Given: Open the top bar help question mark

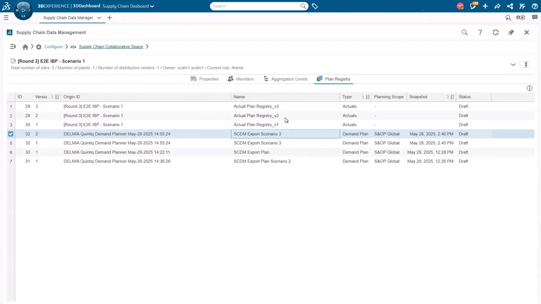Looking at the screenshot, I should pyautogui.click(x=534, y=6).
